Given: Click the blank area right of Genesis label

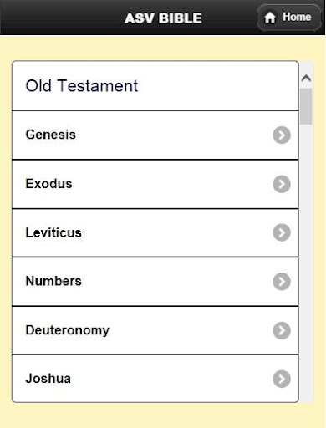Looking at the screenshot, I should (173, 135).
